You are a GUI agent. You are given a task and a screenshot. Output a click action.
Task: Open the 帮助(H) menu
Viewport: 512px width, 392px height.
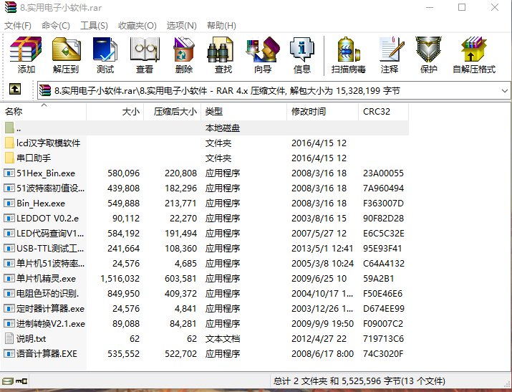(221, 26)
